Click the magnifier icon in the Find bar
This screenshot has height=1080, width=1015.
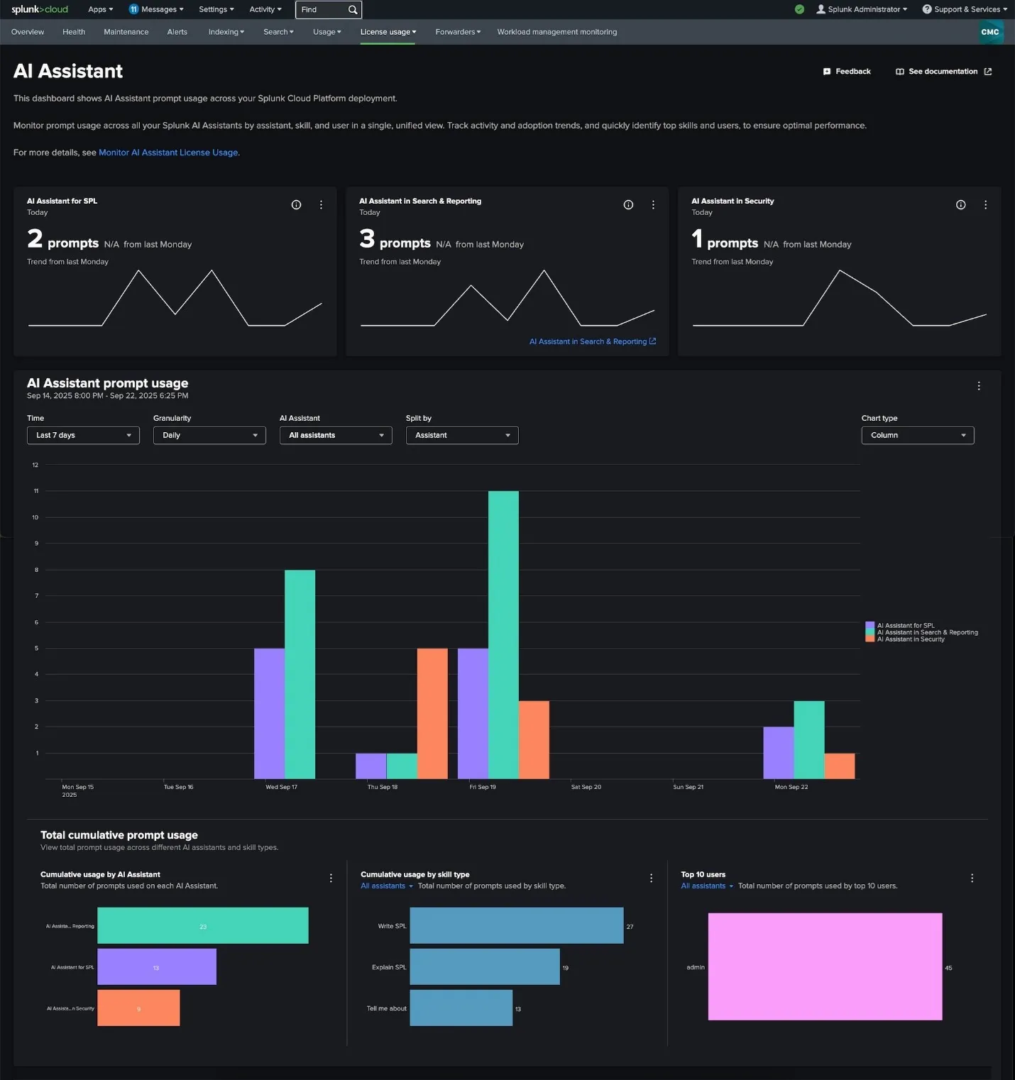point(351,9)
